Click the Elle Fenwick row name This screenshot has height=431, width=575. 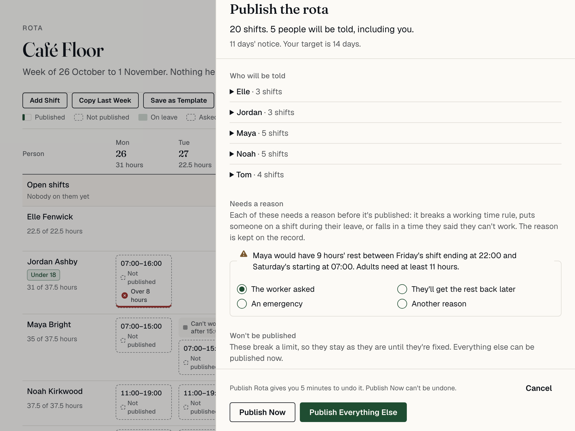(x=50, y=217)
